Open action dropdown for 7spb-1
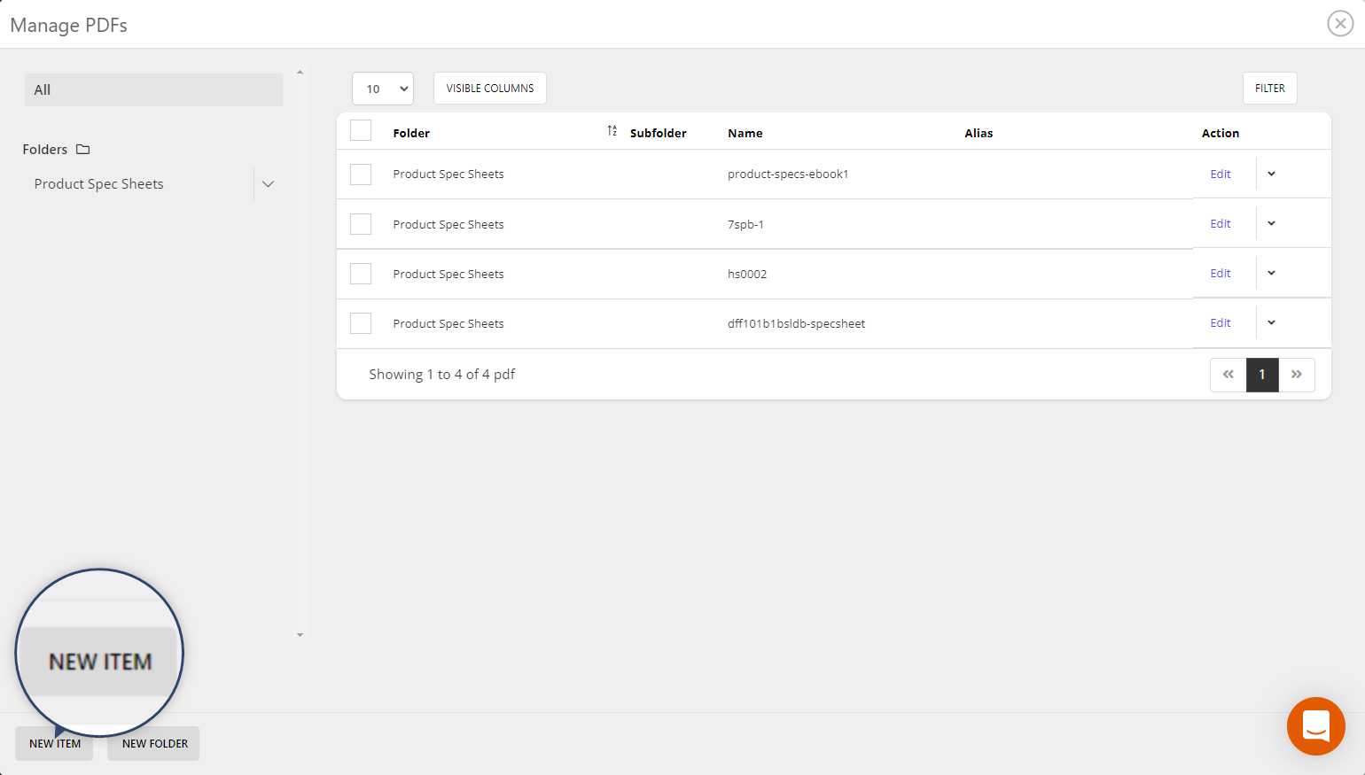This screenshot has height=775, width=1365. coord(1271,224)
